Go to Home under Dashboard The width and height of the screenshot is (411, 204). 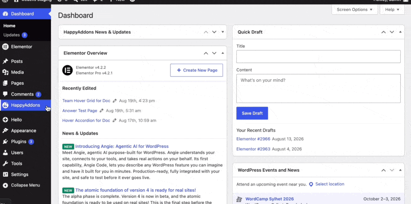tap(9, 26)
